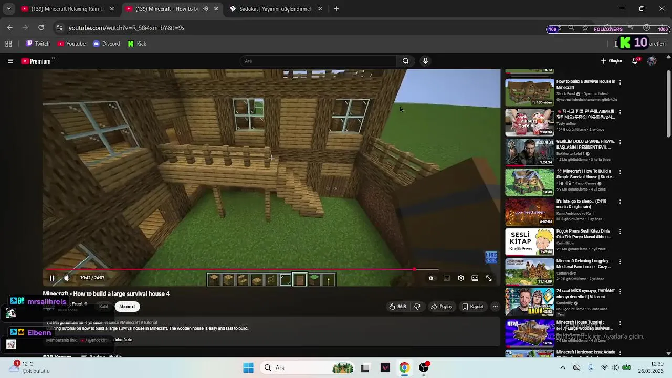Open the Twitch bookmark
The height and width of the screenshot is (378, 672).
(x=38, y=44)
